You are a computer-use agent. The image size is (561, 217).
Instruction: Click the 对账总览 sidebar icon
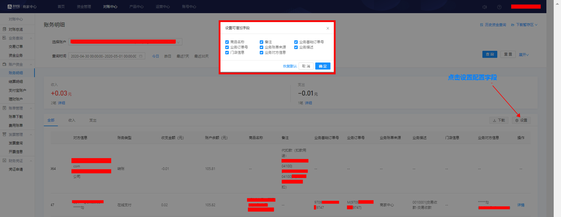[4, 29]
